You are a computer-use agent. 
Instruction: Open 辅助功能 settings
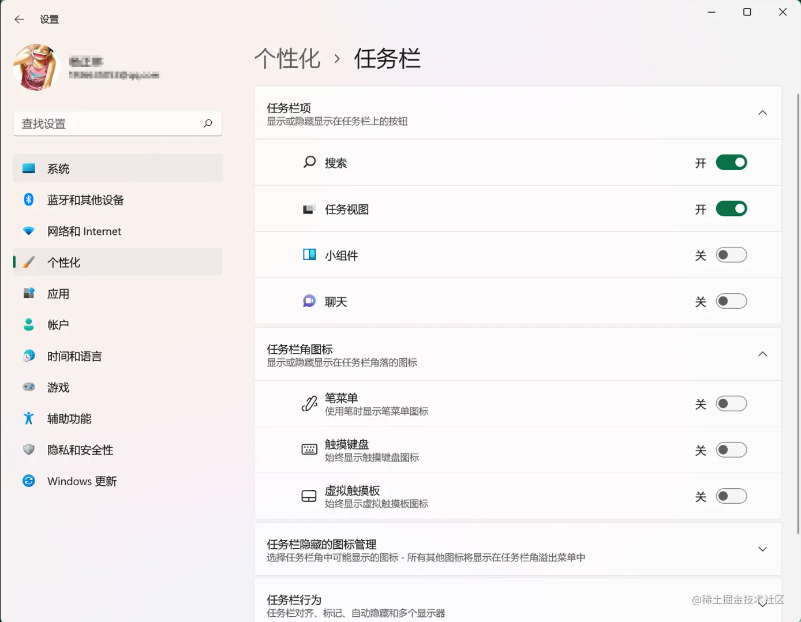(x=118, y=418)
